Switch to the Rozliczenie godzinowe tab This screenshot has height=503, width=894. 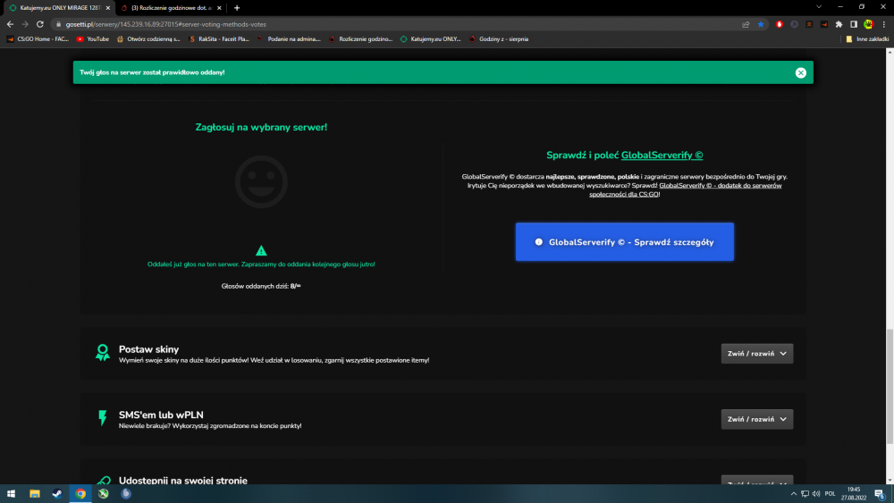pos(171,8)
